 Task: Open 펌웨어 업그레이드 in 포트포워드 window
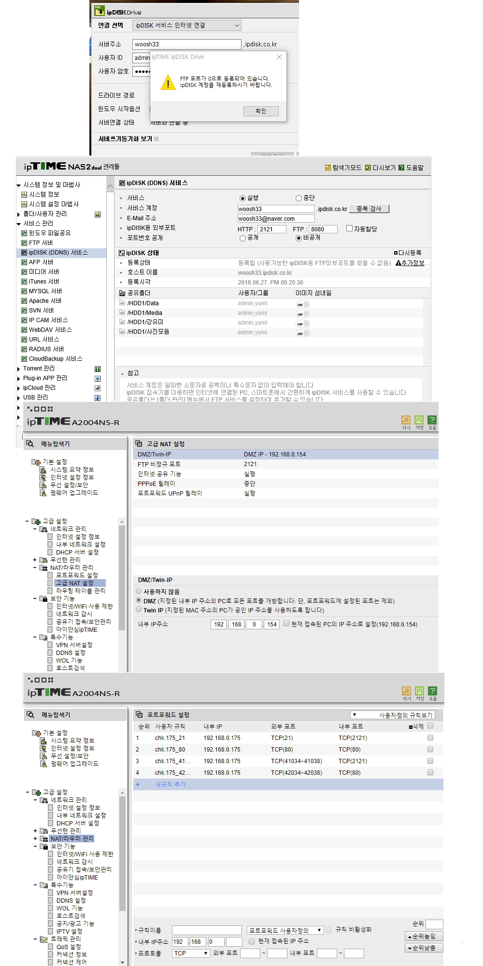pyautogui.click(x=74, y=764)
